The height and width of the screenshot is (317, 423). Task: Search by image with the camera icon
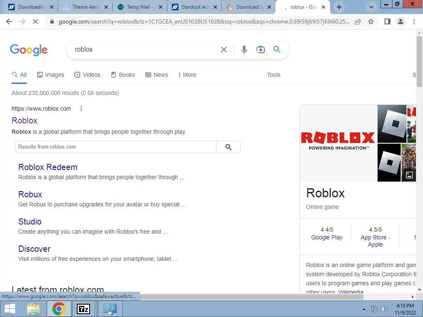coord(260,50)
